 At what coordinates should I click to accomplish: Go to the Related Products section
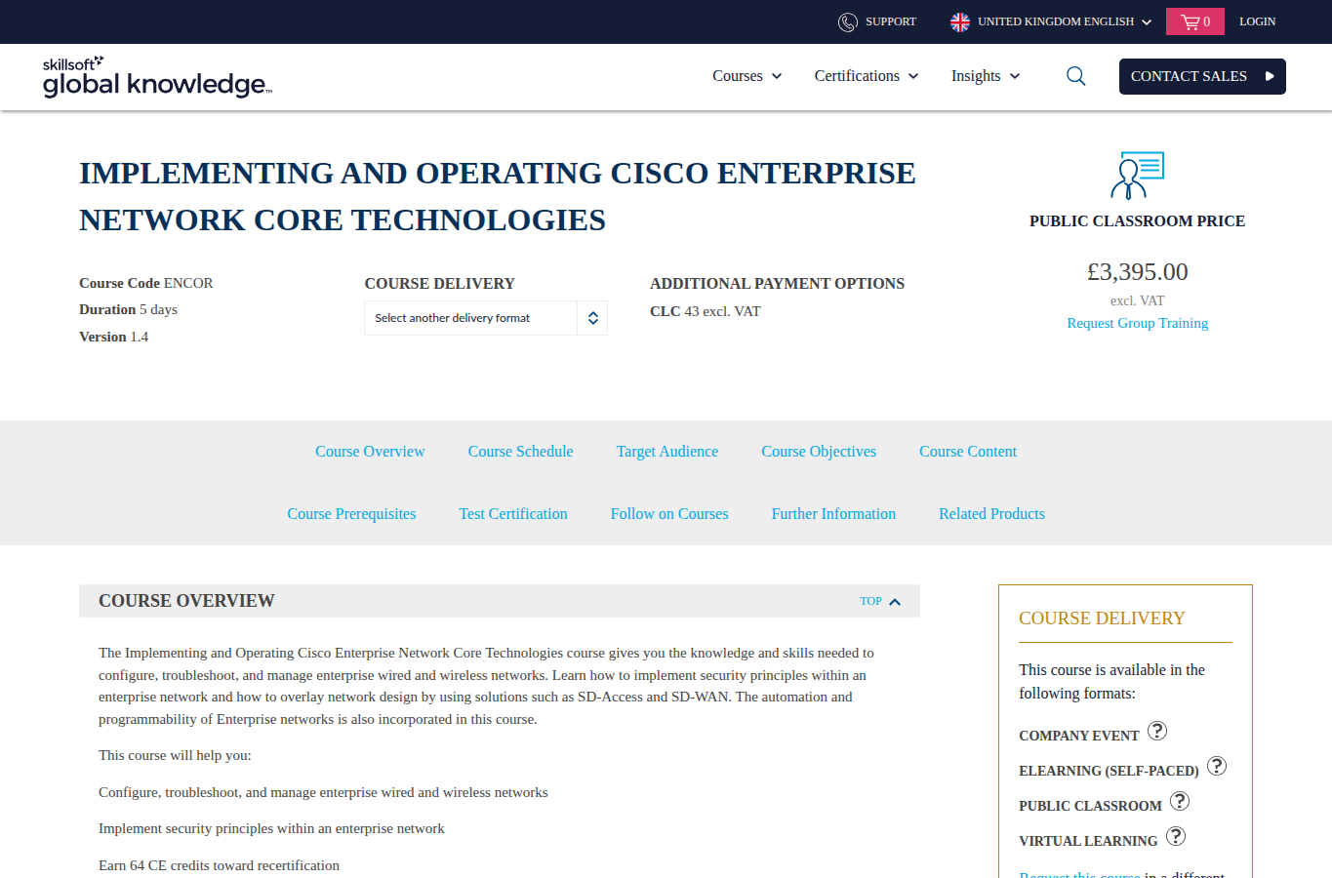pyautogui.click(x=991, y=514)
